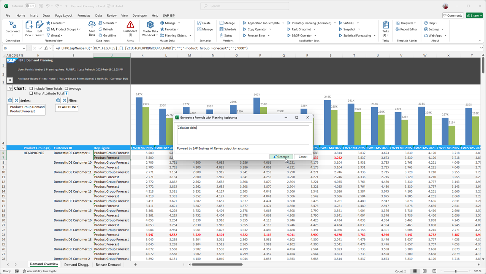Screen dimensions: 486x274
Task: Tick the Filter Attribute Total checkbox
Action: 31,93
